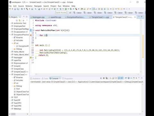Switch to the Keylogger.cpp editor tab
The height and width of the screenshot is (116, 154).
[38, 17]
